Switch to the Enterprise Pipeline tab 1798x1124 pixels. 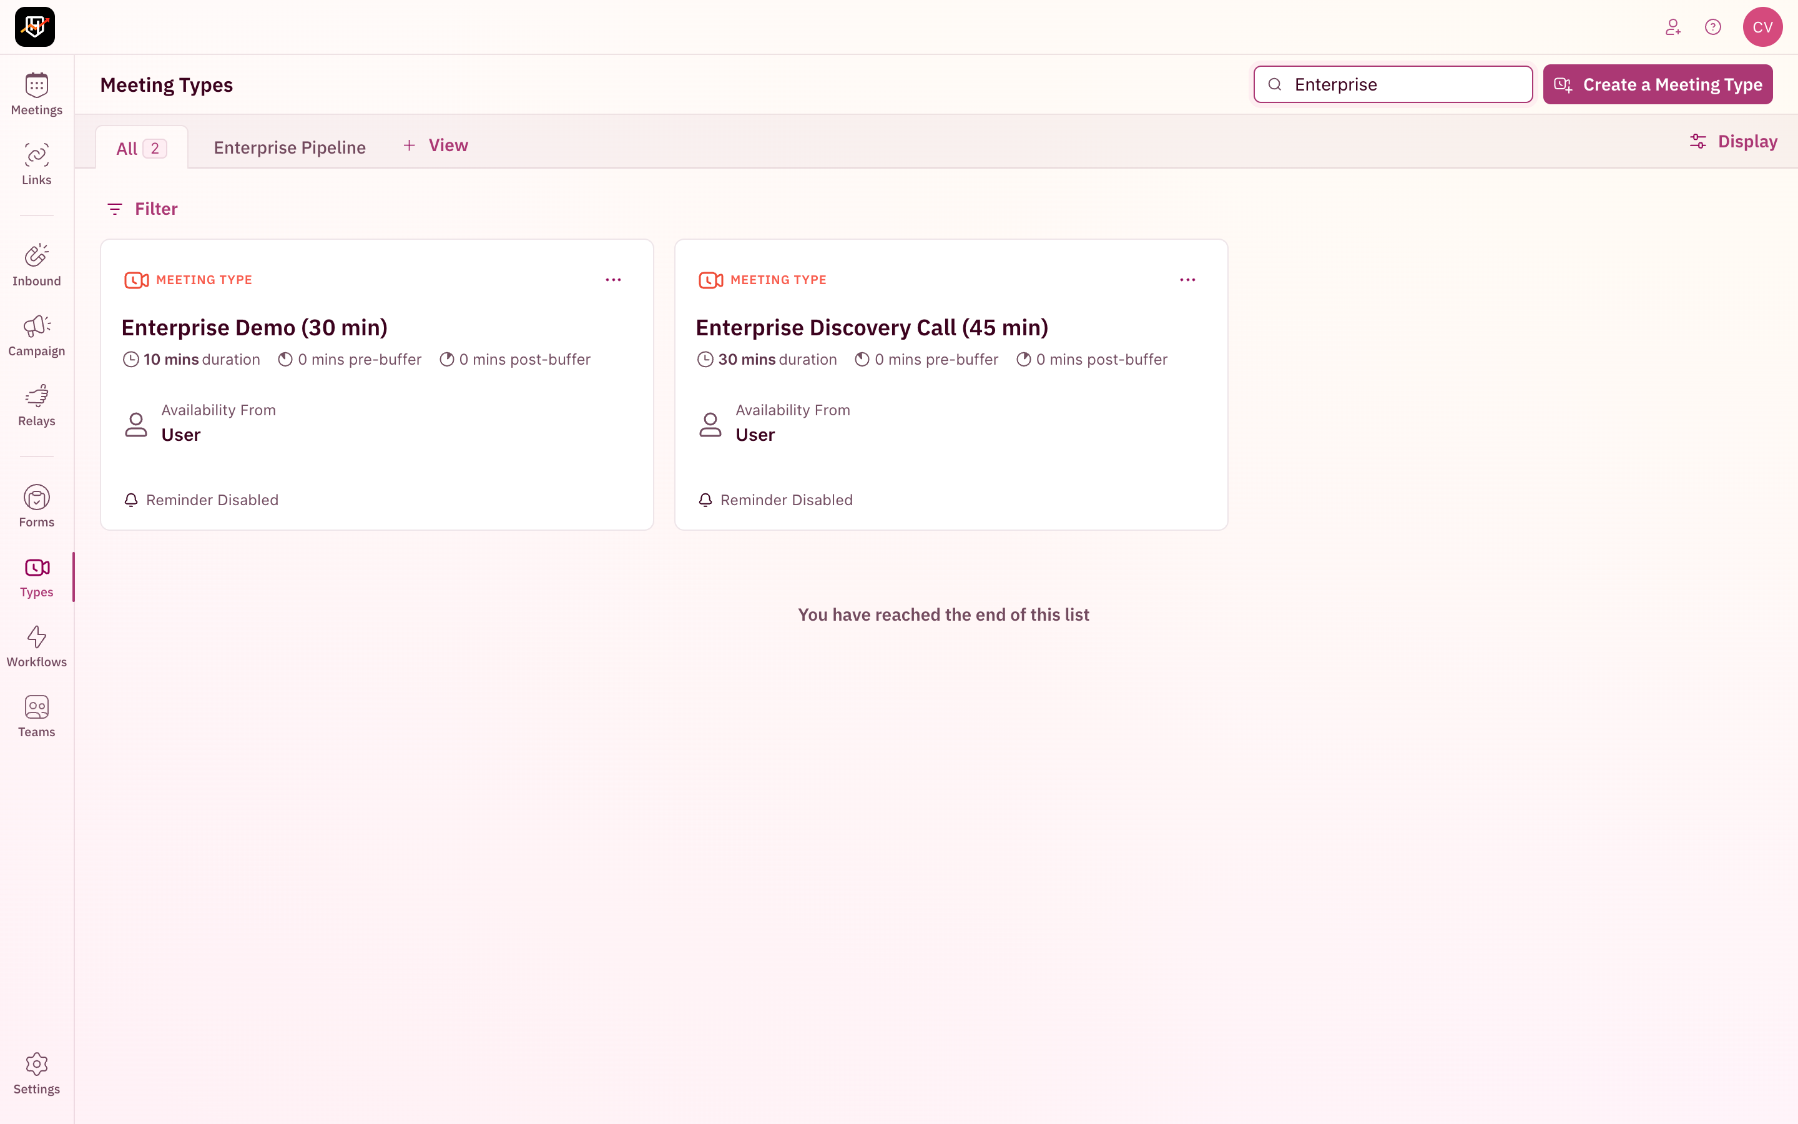point(289,147)
